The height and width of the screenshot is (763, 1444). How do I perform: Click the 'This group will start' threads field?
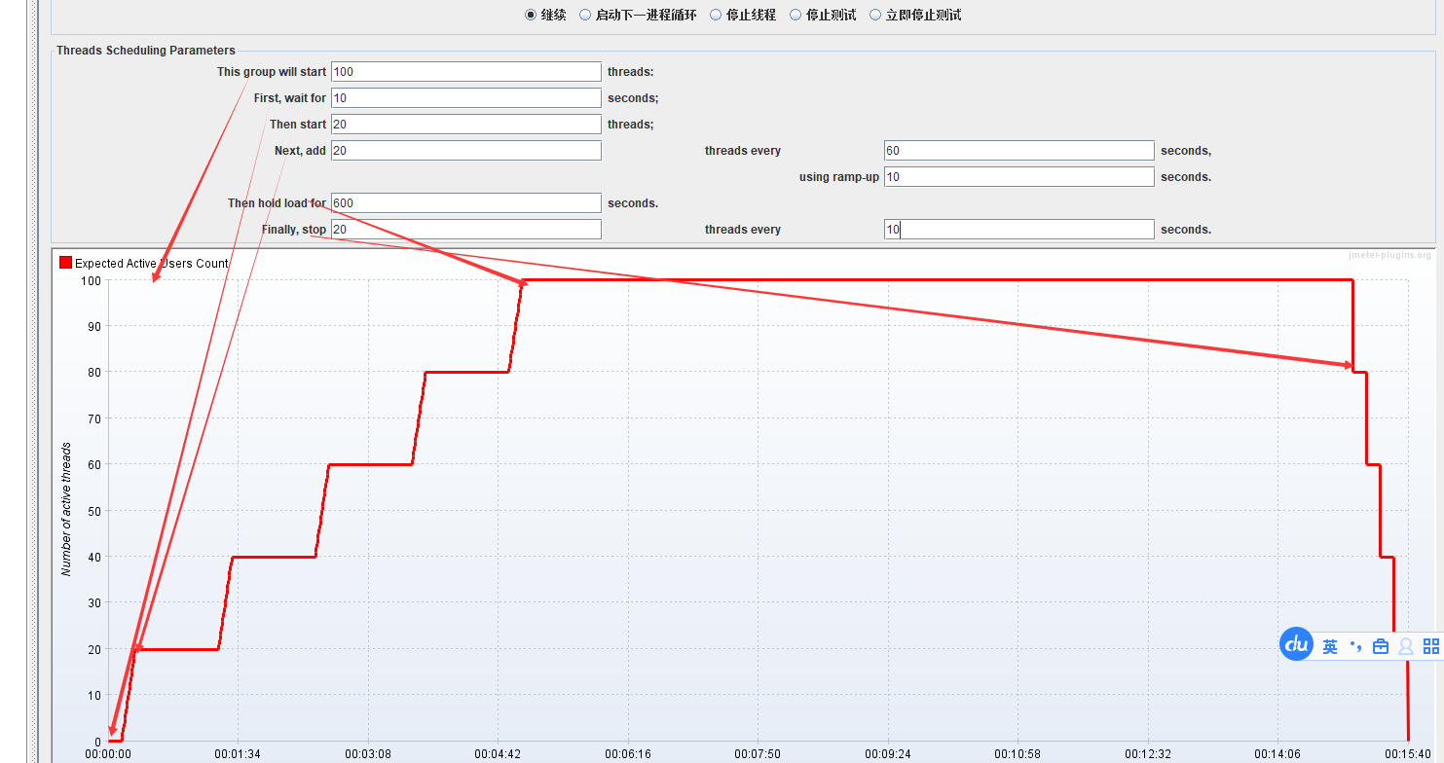click(465, 72)
